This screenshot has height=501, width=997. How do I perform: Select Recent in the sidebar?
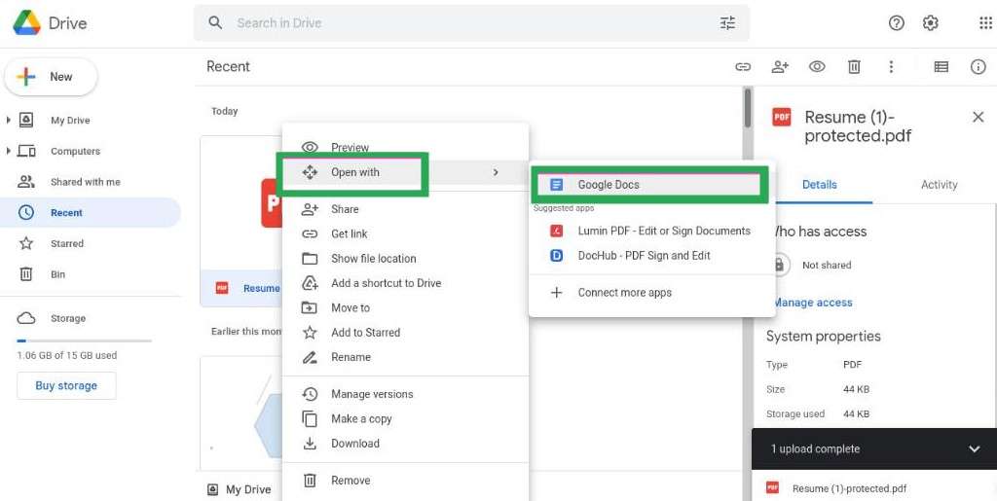[x=91, y=213]
